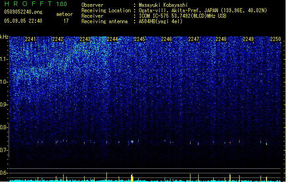Select the filename 0509052240.png

click(x=23, y=12)
